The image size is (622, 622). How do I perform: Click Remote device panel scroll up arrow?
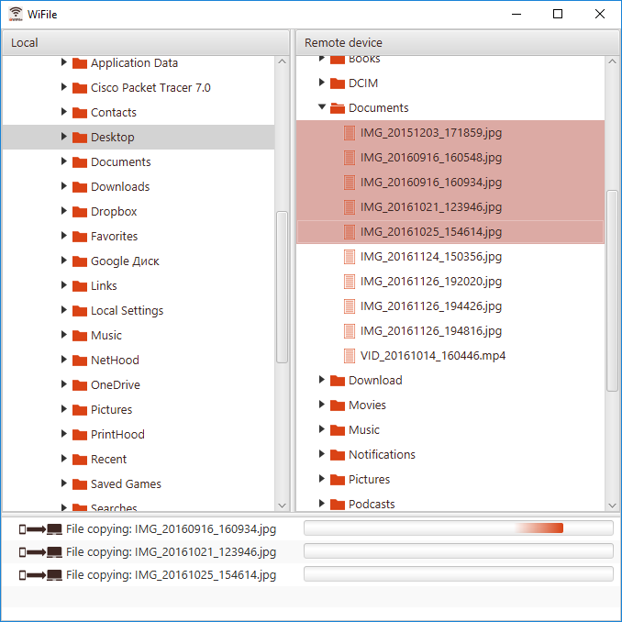coord(613,61)
